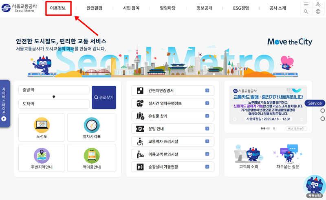Click the globe language icon
The height and width of the screenshot is (200, 326).
318,11
